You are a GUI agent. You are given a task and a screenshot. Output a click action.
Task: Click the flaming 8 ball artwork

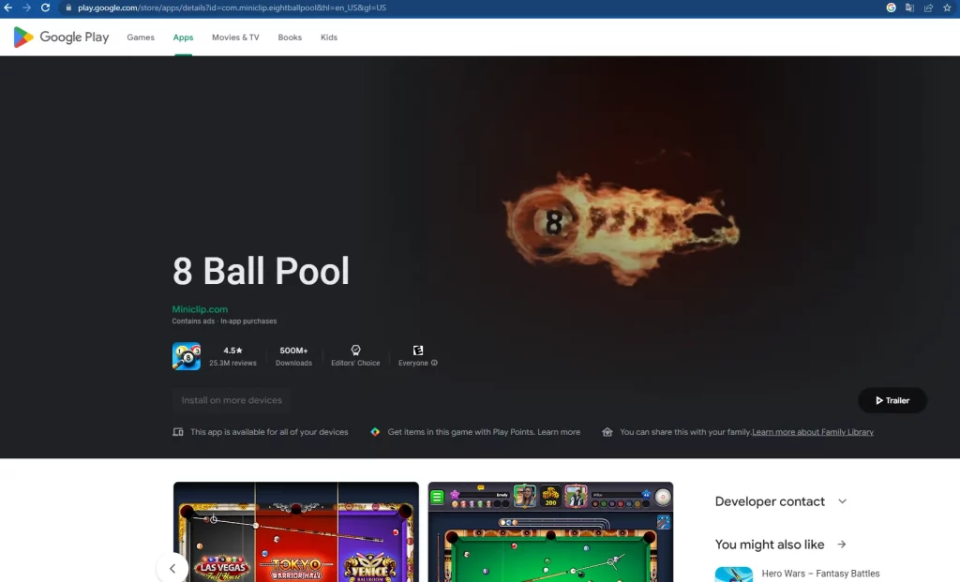[621, 228]
